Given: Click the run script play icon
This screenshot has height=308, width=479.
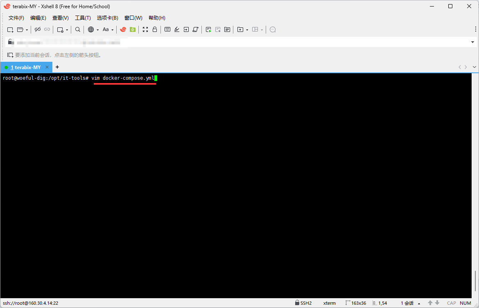Looking at the screenshot, I should (208, 29).
